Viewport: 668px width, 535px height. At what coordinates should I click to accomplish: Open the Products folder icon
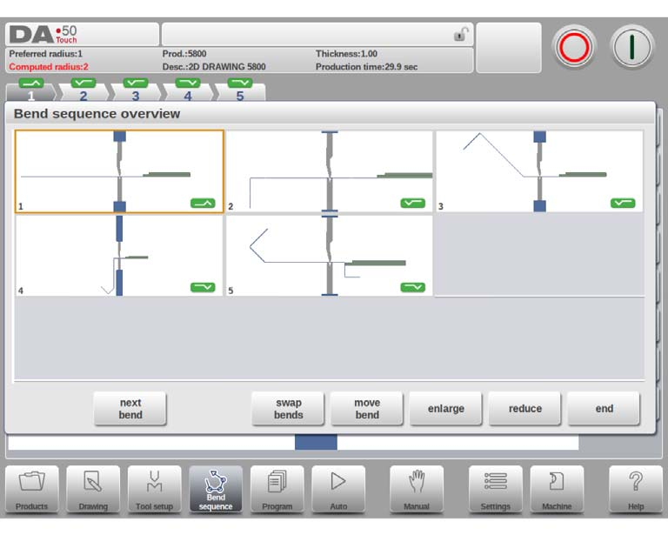click(32, 489)
